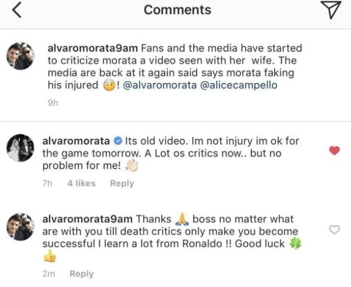Open the @alicecampello mention link
351x287 pixels.
(x=239, y=85)
